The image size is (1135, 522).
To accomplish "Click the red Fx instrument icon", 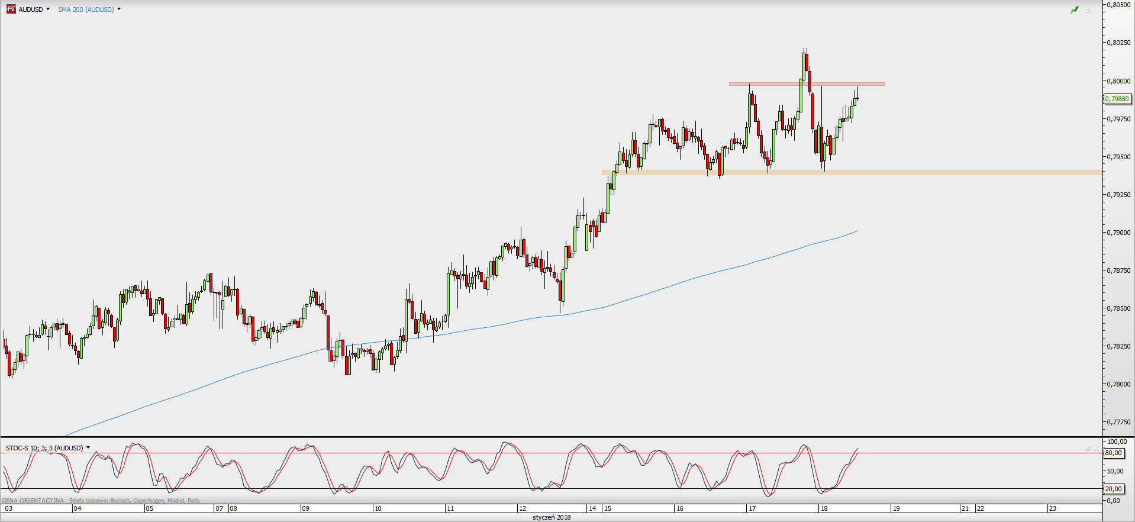I will click(11, 9).
